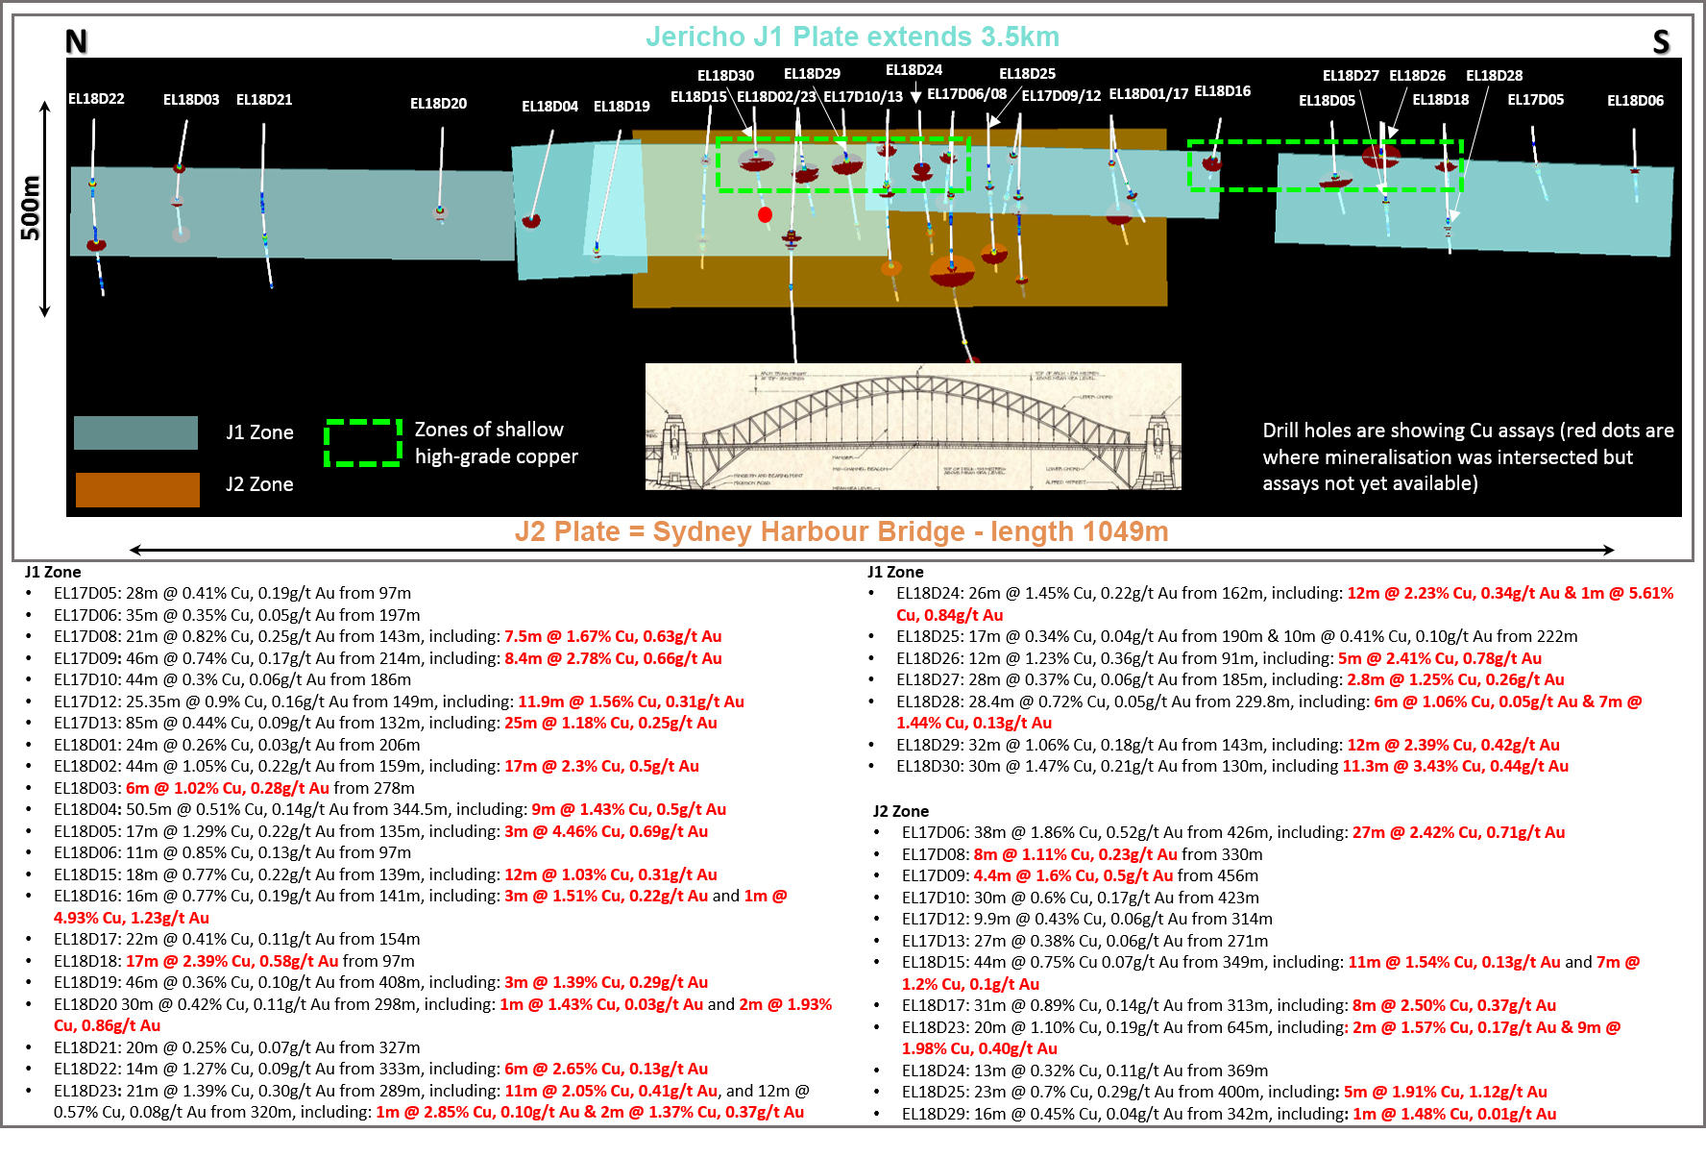This screenshot has height=1157, width=1706.
Task: Click drill hole label EL18D27
Action: coord(1351,75)
